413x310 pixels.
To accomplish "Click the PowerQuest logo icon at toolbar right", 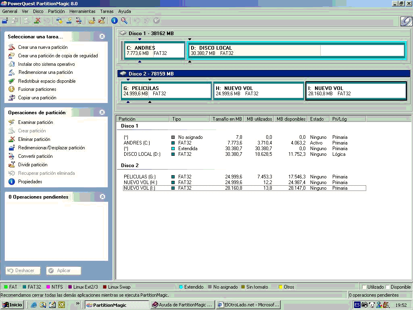I will [x=406, y=21].
